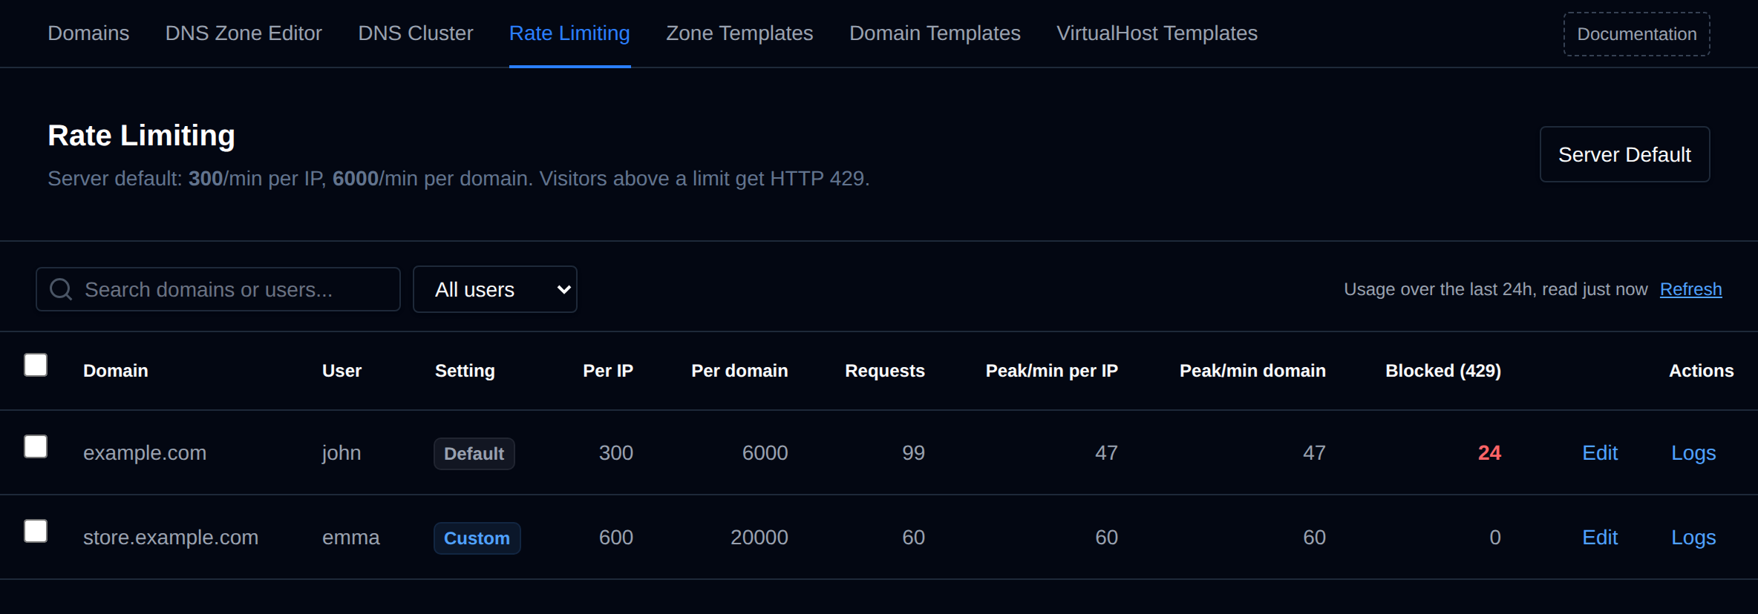The height and width of the screenshot is (614, 1758).
Task: Click the Peak/min per IP header
Action: coord(1051,371)
